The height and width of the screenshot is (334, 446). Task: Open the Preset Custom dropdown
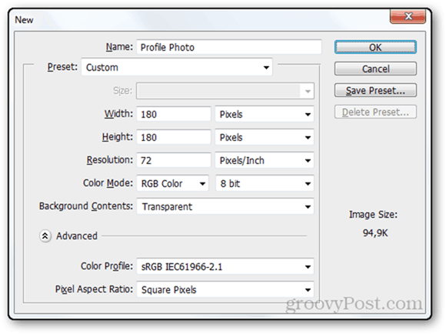click(x=177, y=68)
